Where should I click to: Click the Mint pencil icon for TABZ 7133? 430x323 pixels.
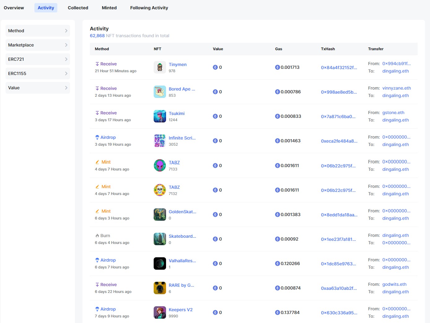click(x=97, y=162)
